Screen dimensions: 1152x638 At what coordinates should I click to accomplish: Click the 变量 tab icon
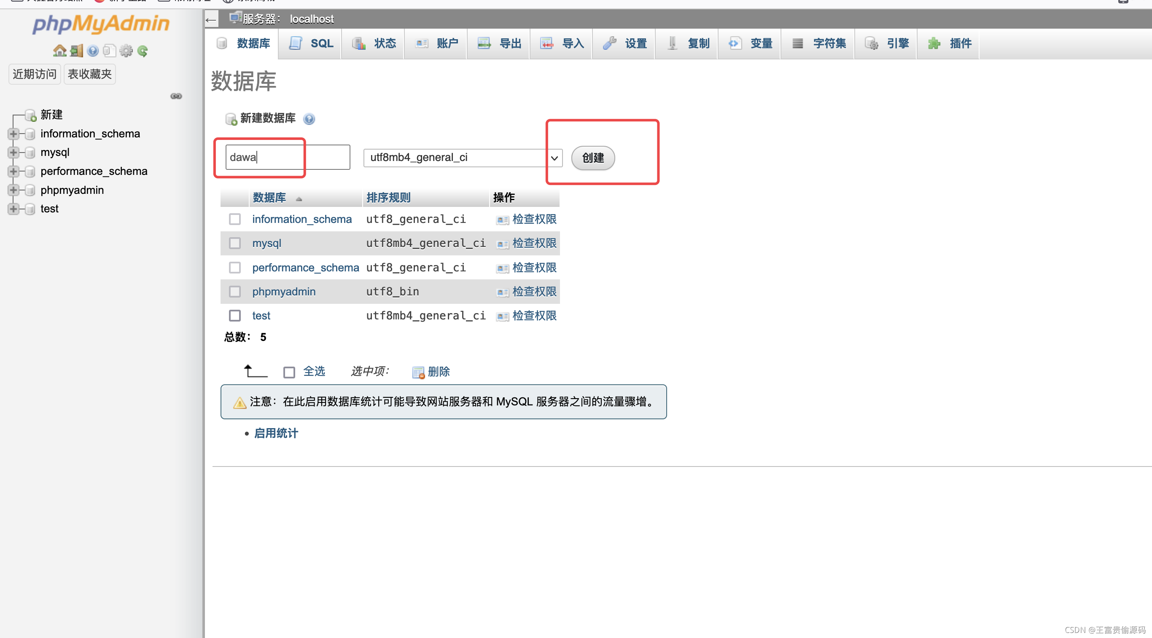(735, 43)
